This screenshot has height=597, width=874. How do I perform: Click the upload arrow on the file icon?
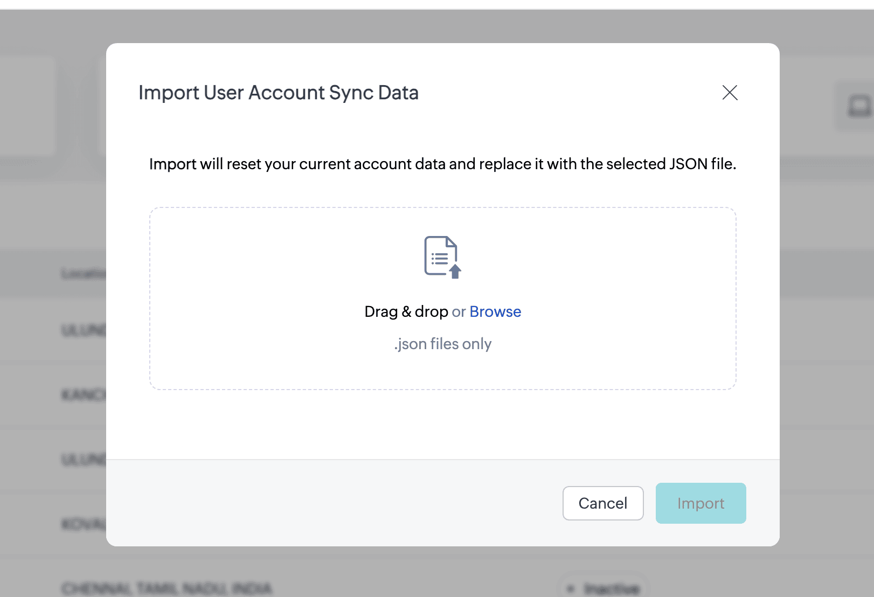click(x=455, y=271)
